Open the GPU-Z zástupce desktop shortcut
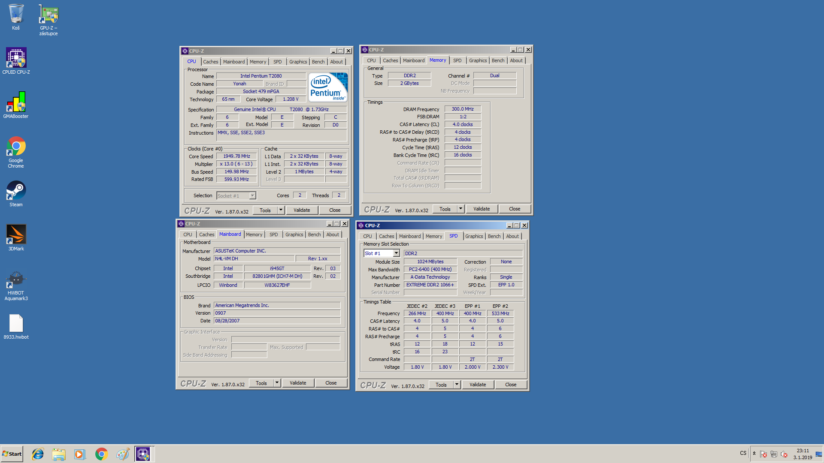Image resolution: width=824 pixels, height=463 pixels. click(48, 20)
